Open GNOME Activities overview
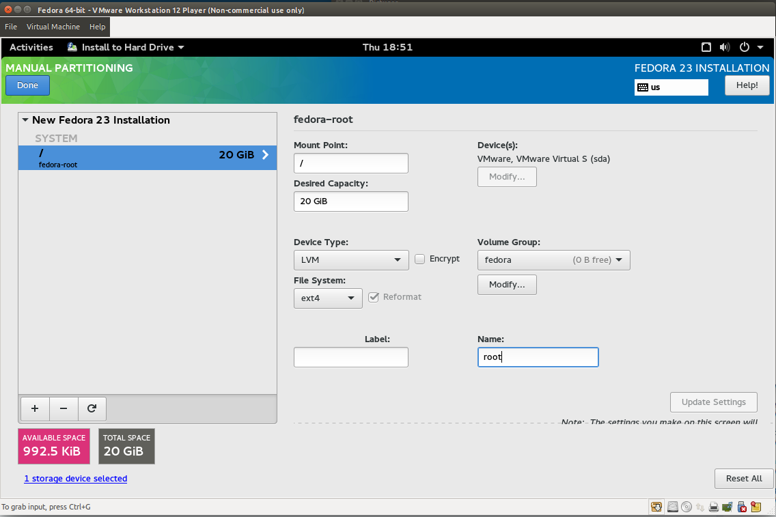The height and width of the screenshot is (517, 776). click(31, 48)
